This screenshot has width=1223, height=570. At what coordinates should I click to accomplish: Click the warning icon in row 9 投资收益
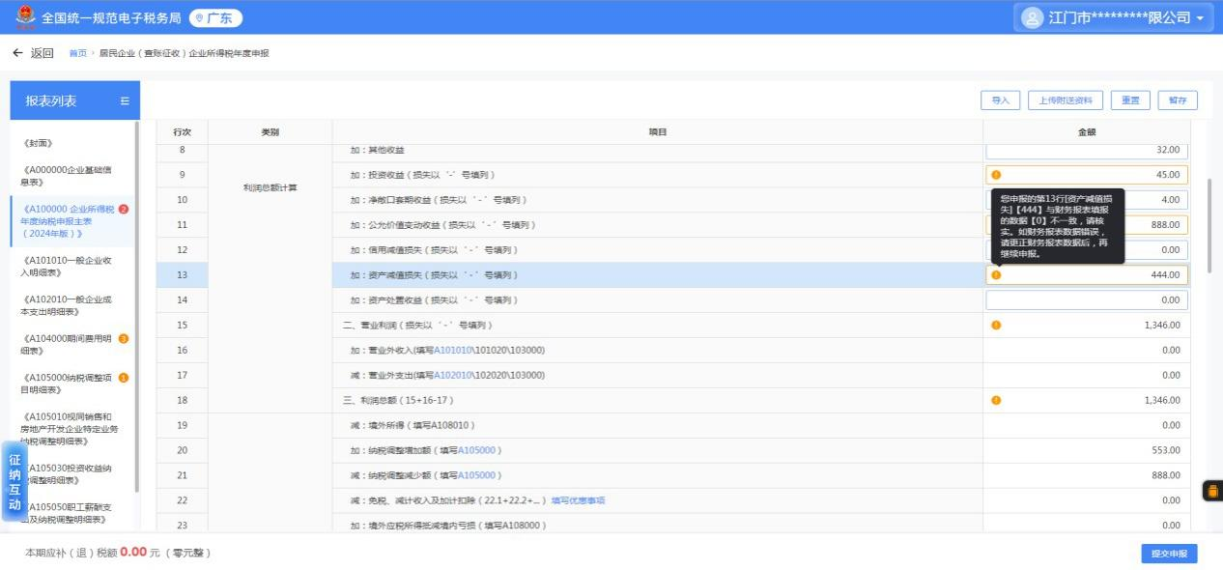[x=996, y=175]
